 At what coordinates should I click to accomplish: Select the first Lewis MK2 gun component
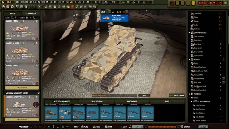coord(106,113)
